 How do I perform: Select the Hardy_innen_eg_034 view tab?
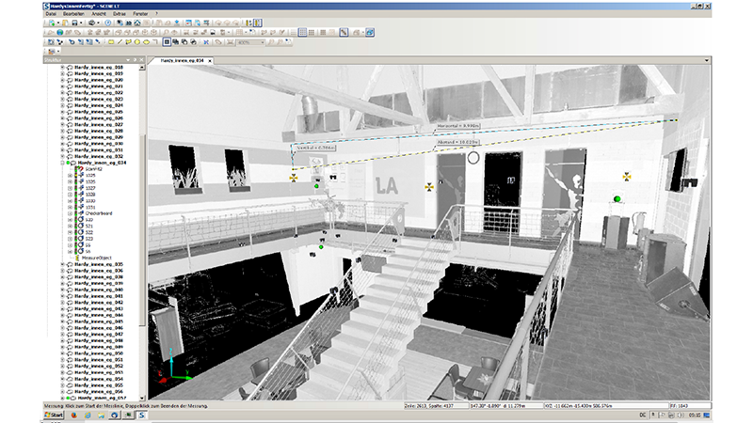point(182,60)
